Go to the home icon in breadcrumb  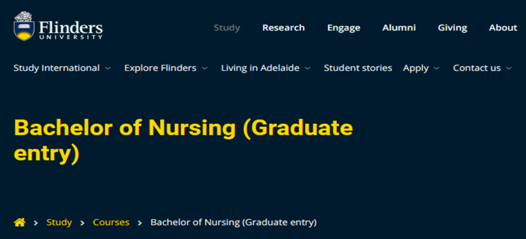coord(20,222)
